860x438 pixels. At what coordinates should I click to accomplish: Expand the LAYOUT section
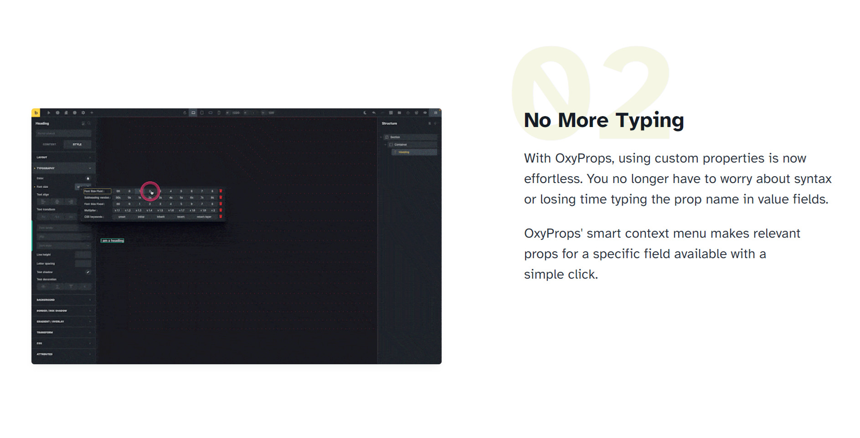tap(63, 157)
